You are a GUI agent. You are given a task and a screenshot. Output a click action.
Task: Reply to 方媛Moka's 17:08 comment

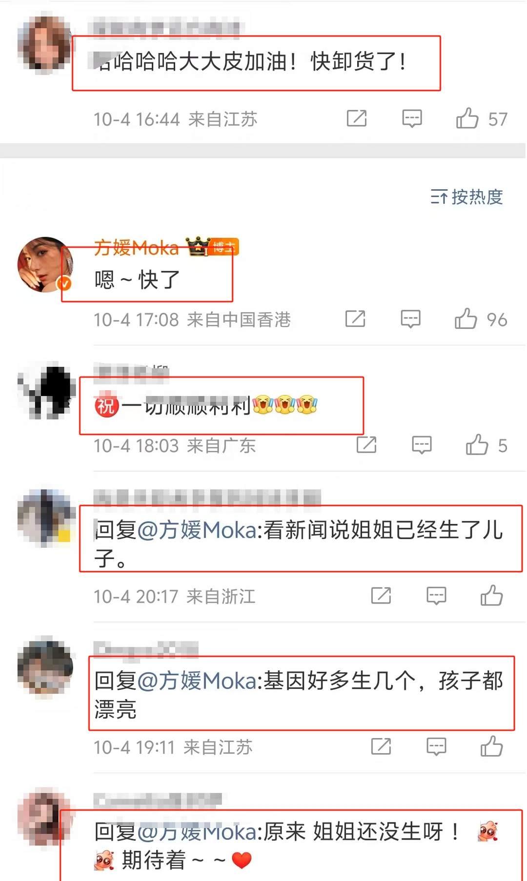coord(410,319)
